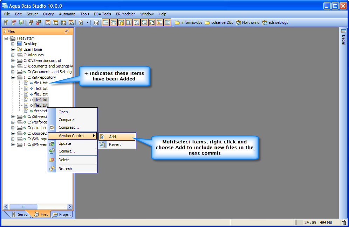349x227 pixels.
Task: Collapse the C:\Git-repository node
Action: [13, 77]
